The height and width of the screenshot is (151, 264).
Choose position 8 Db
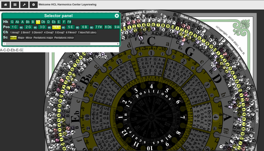tap(108, 27)
